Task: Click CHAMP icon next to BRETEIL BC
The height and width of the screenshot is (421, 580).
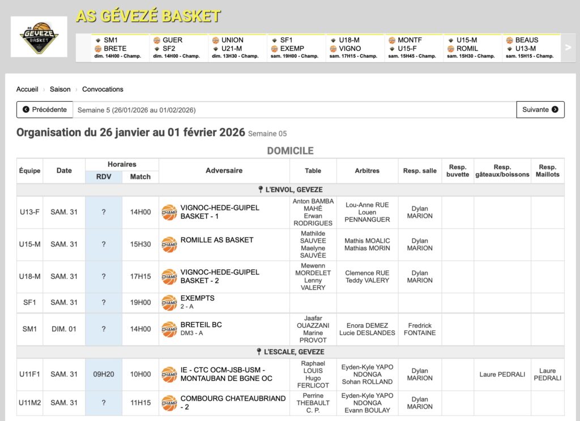Action: click(x=169, y=329)
